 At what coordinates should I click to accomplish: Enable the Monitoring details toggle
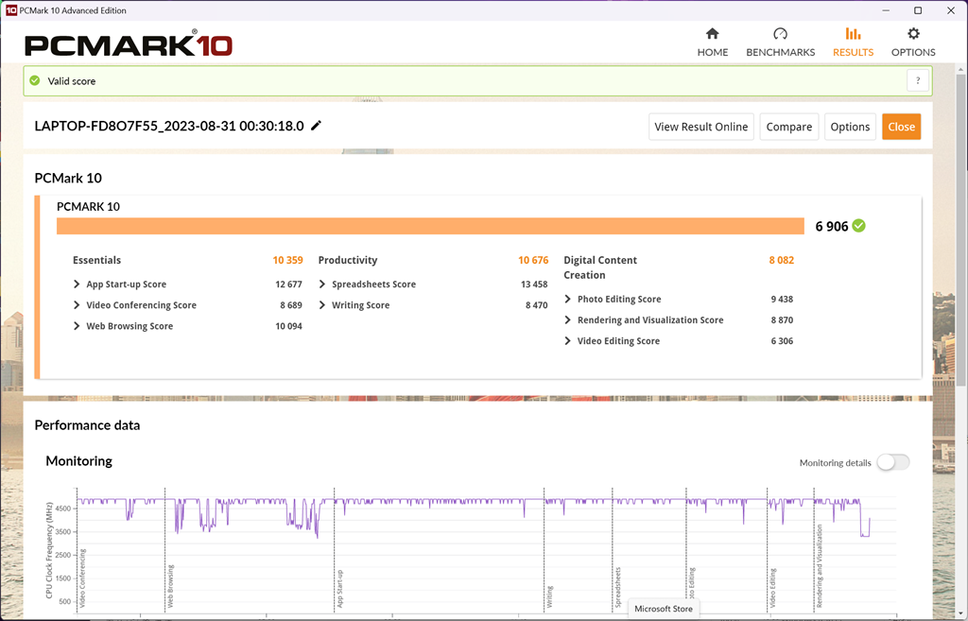[x=892, y=462]
